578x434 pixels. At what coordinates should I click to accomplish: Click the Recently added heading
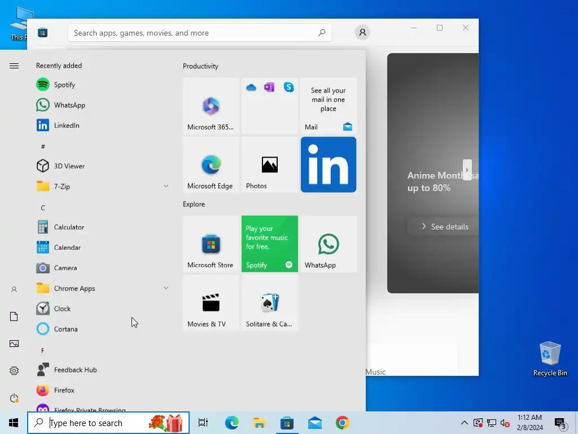[x=59, y=66]
